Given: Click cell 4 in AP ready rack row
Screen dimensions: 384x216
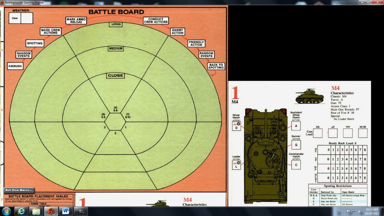Looking at the screenshot, I should click(347, 159).
